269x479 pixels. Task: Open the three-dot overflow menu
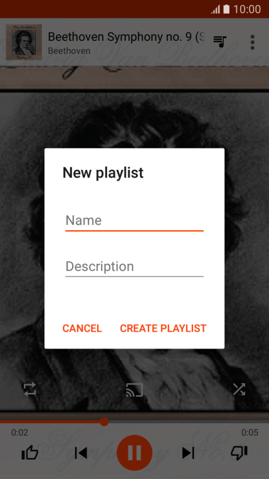[x=253, y=42]
